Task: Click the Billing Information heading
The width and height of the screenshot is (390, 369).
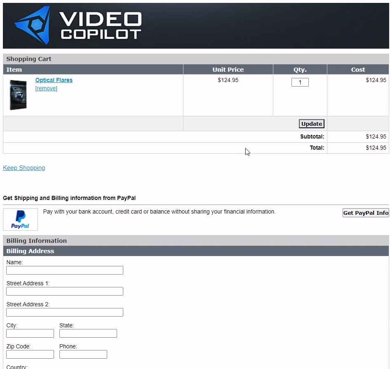Action: pyautogui.click(x=37, y=241)
